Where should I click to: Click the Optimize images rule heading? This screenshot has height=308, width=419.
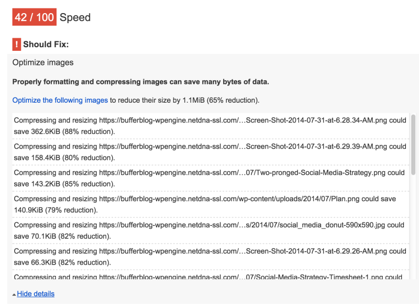[x=42, y=62]
